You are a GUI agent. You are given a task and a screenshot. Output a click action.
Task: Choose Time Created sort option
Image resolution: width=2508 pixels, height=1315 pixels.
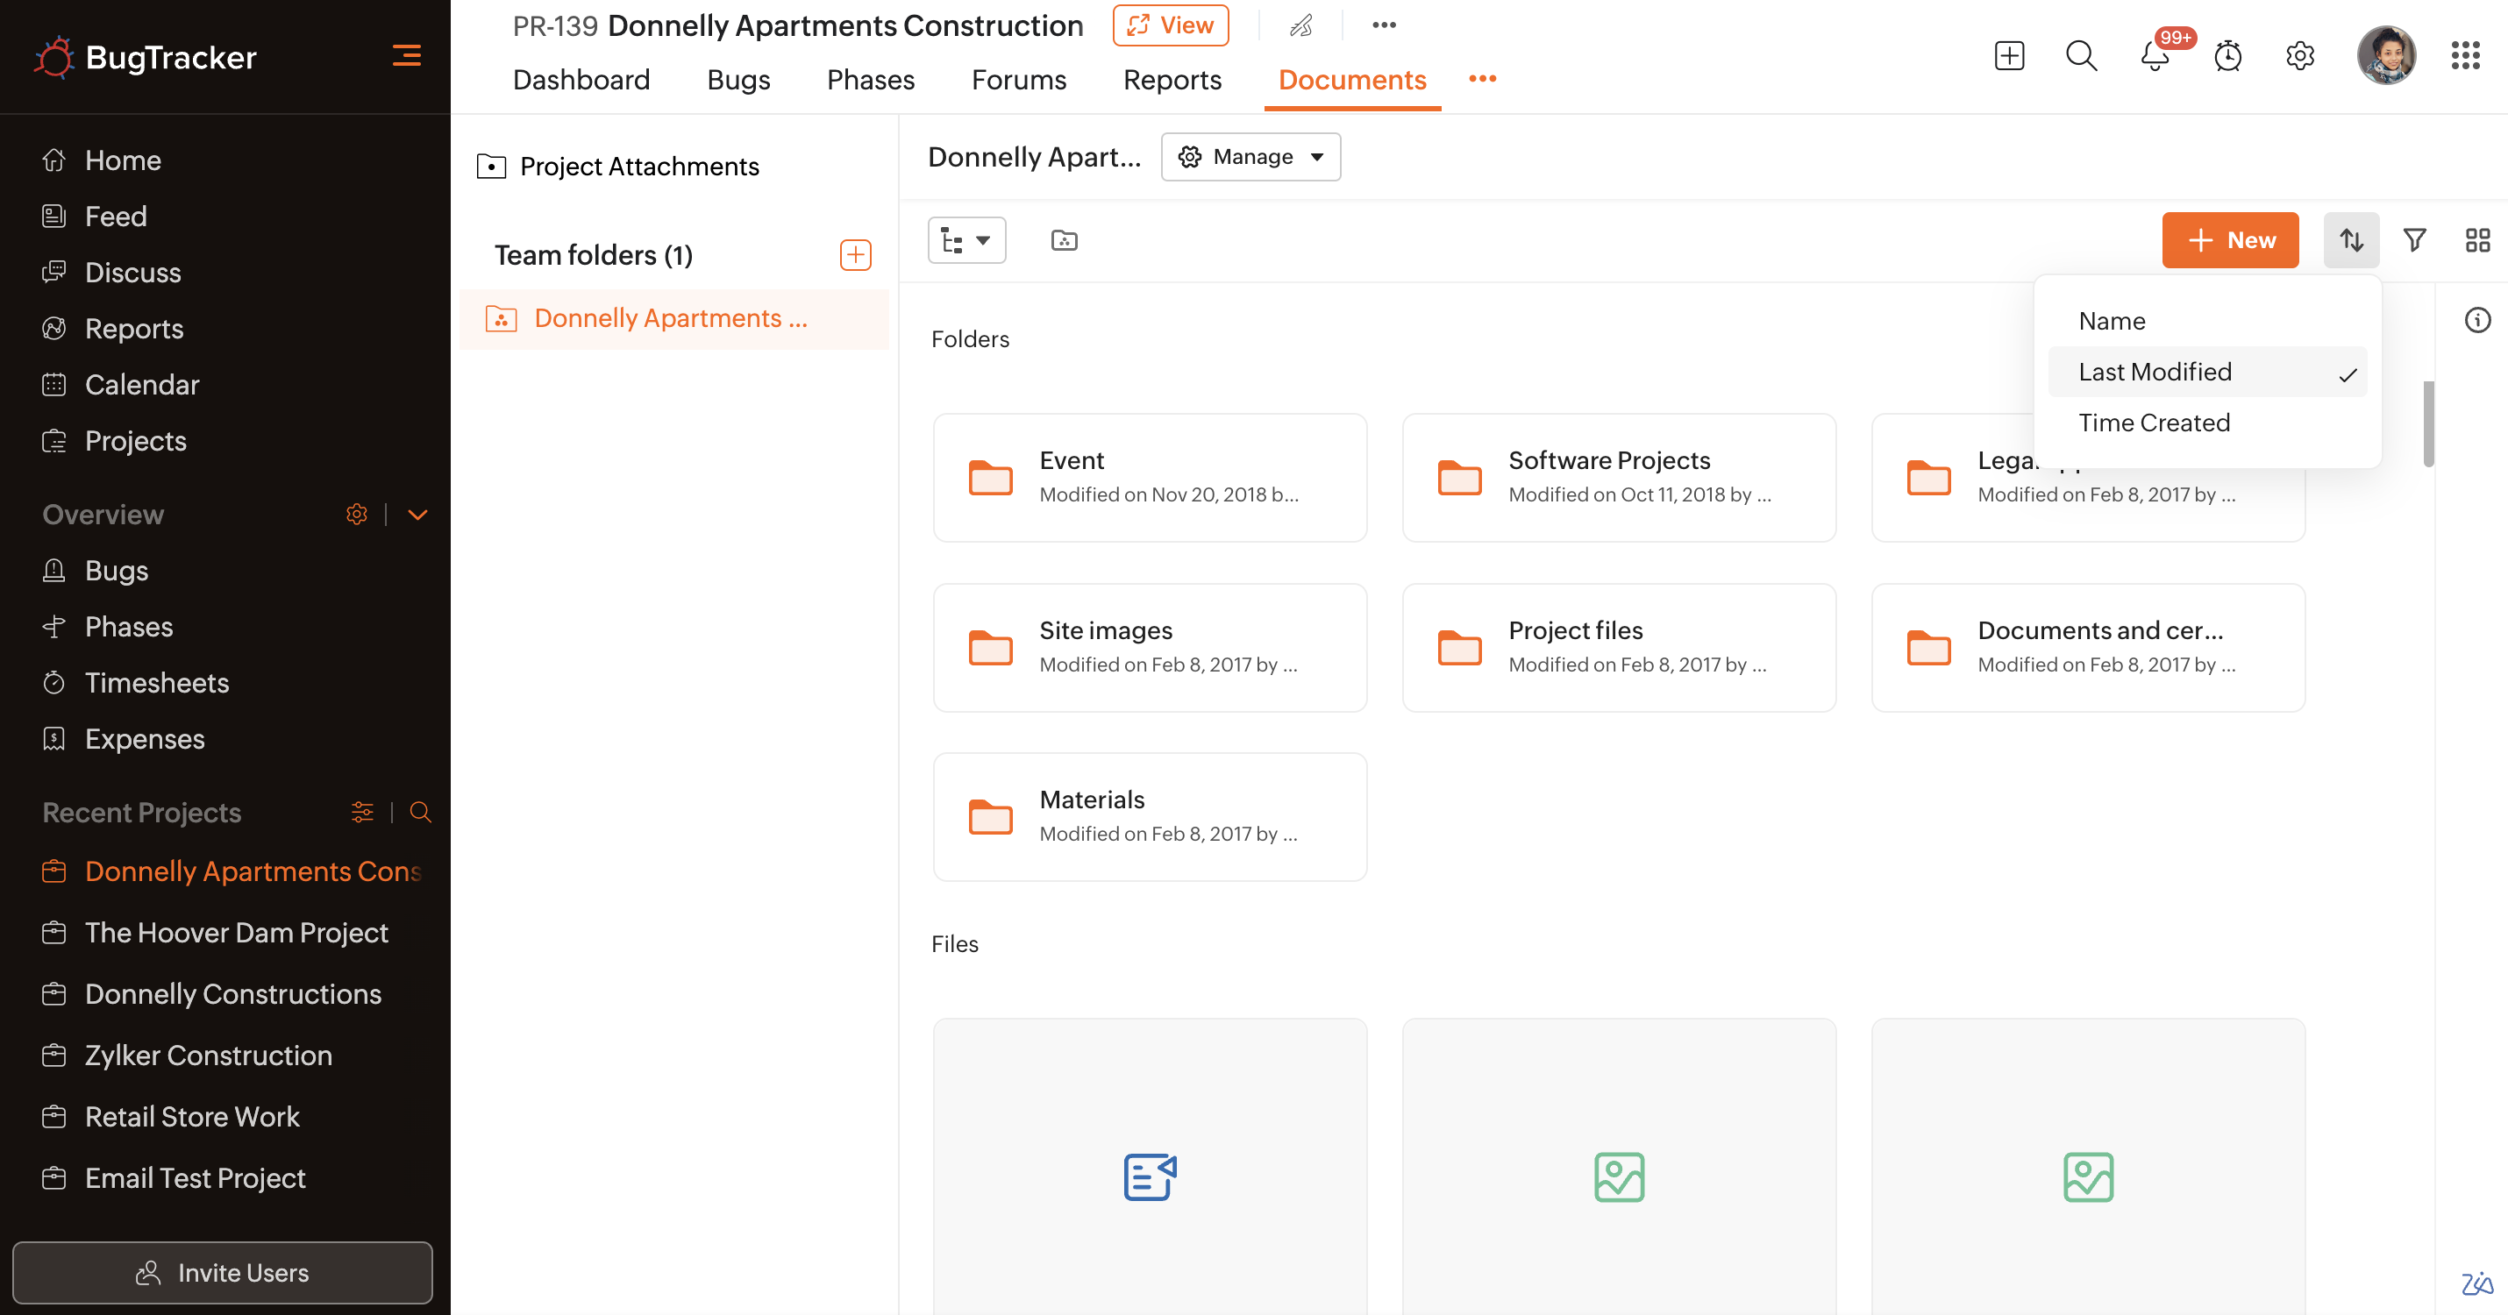2154,423
